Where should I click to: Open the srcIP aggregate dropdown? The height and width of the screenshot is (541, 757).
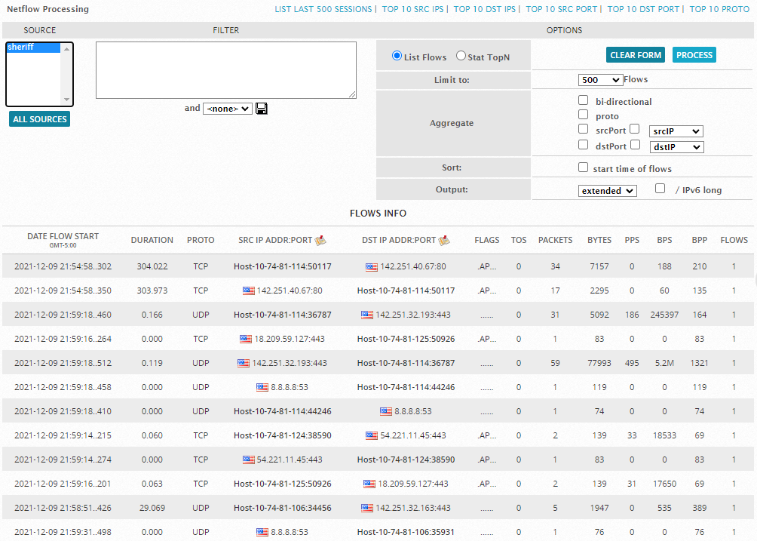pyautogui.click(x=676, y=131)
